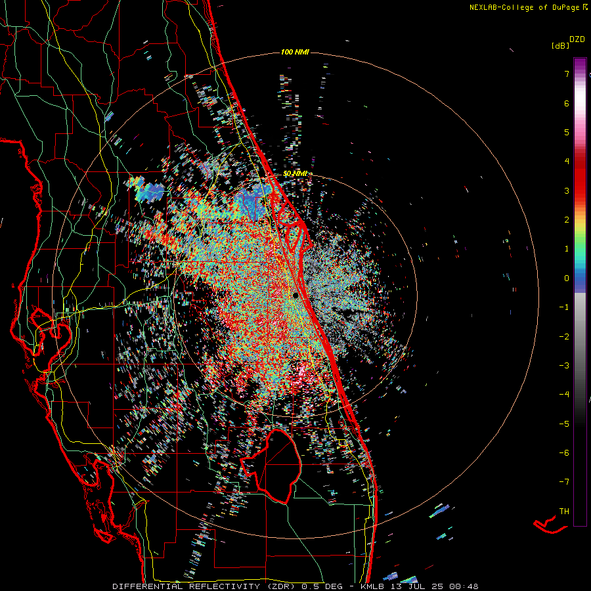
Task: Select the 4 dB scale value
Action: pyautogui.click(x=567, y=162)
